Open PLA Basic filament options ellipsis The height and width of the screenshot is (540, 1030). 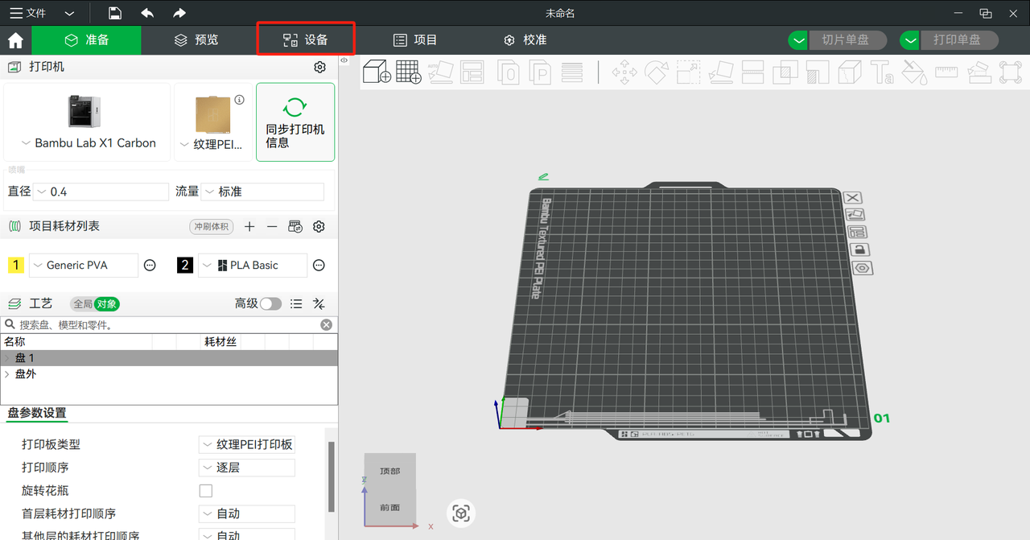319,265
